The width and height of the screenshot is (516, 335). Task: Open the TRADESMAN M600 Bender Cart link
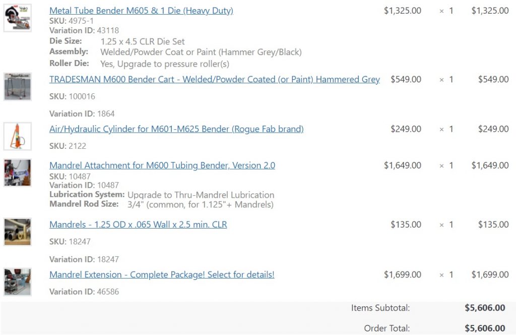[215, 79]
